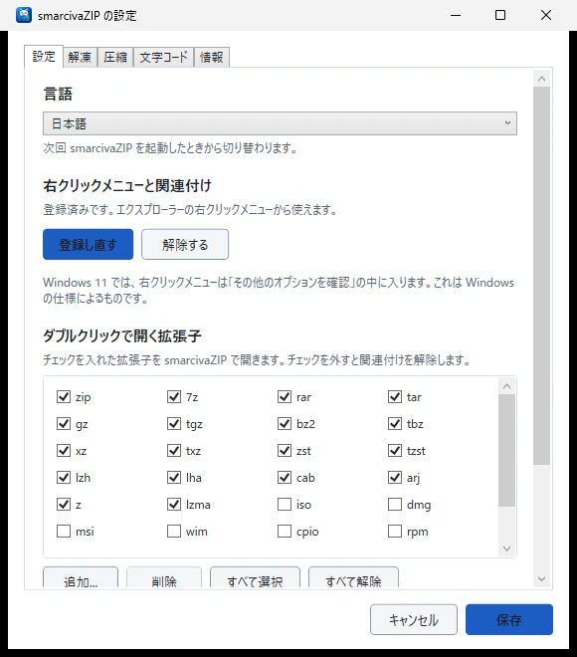Viewport: 577px width, 657px height.
Task: Uncheck the zip extension checkbox
Action: click(64, 396)
